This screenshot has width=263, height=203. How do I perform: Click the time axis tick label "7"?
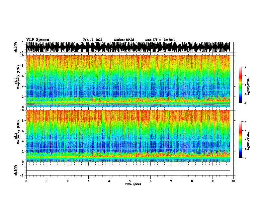[171, 181]
